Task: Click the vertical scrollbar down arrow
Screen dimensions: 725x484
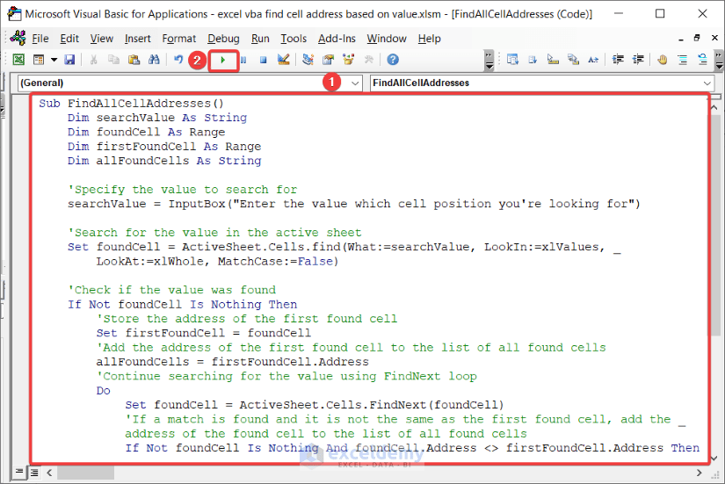Action: click(714, 459)
